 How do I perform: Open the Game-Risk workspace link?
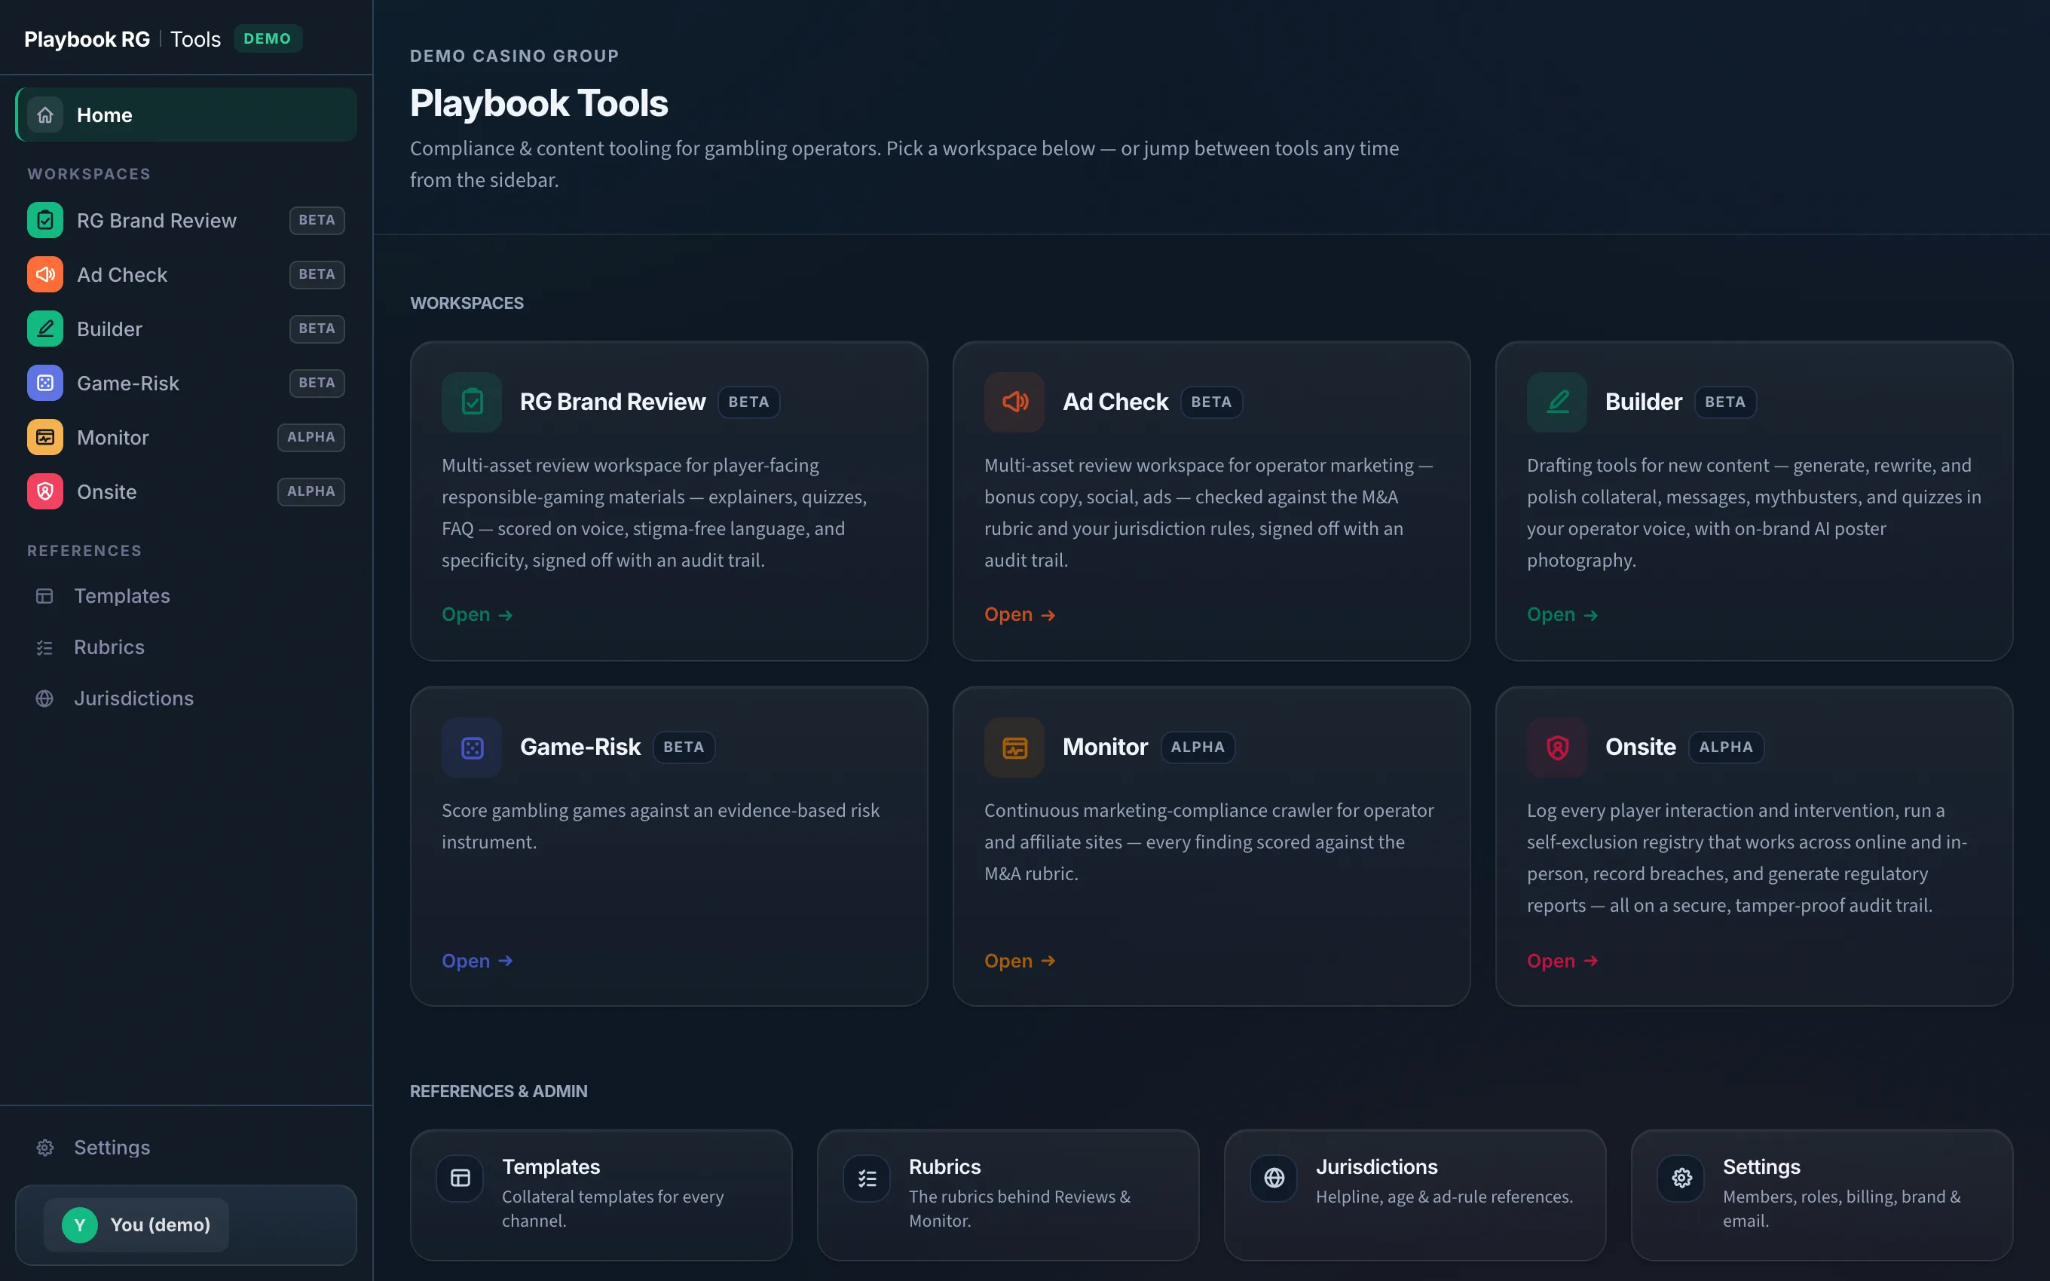[477, 962]
